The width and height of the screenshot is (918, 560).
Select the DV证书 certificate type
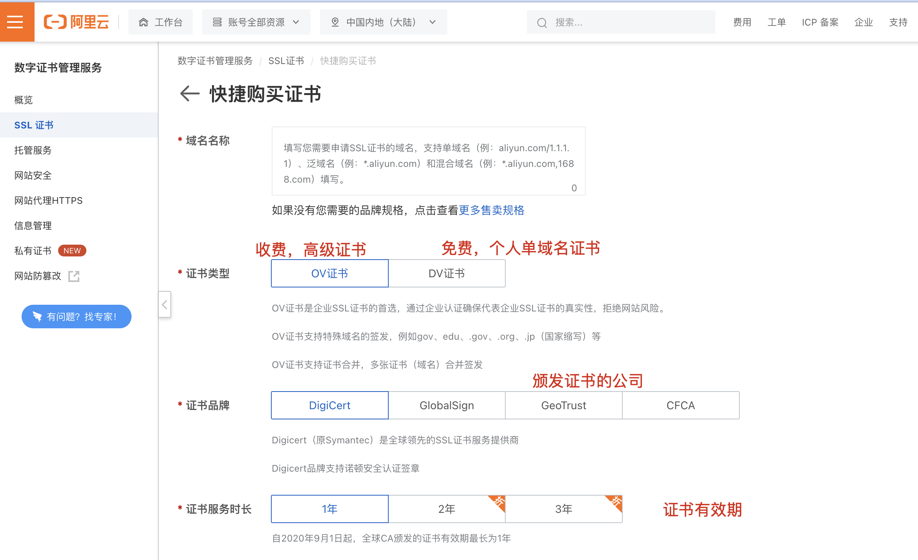click(446, 273)
